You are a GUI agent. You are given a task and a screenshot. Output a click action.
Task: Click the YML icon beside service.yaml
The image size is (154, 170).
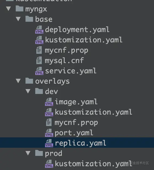point(39,71)
